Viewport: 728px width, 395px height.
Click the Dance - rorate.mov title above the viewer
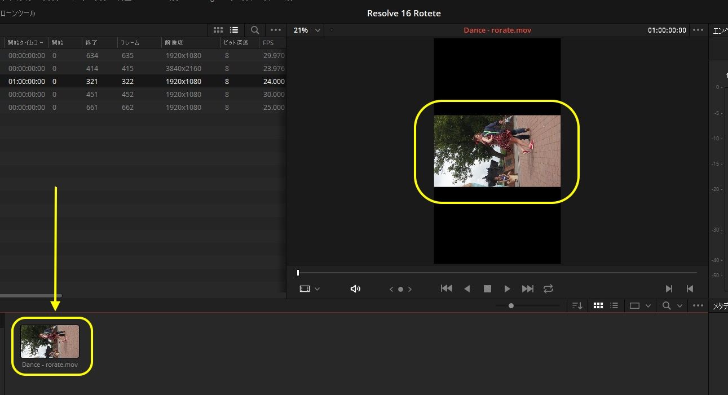tap(497, 30)
